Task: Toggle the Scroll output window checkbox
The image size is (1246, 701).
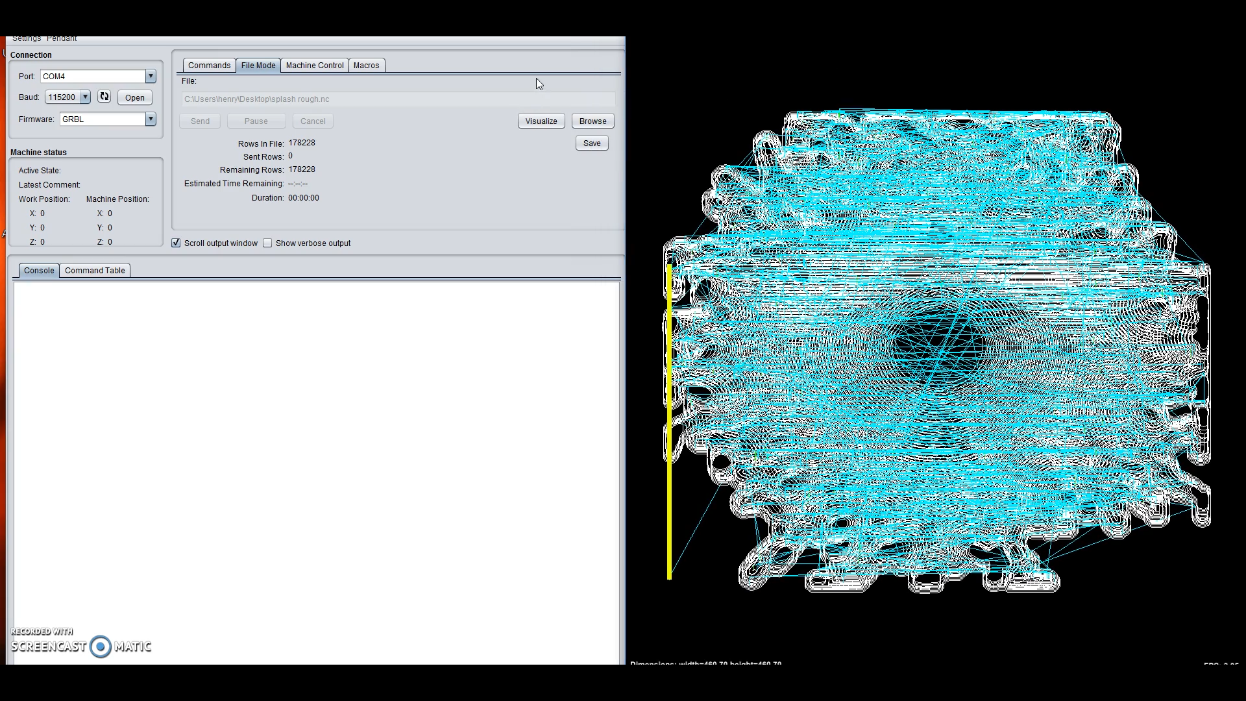Action: (x=177, y=243)
